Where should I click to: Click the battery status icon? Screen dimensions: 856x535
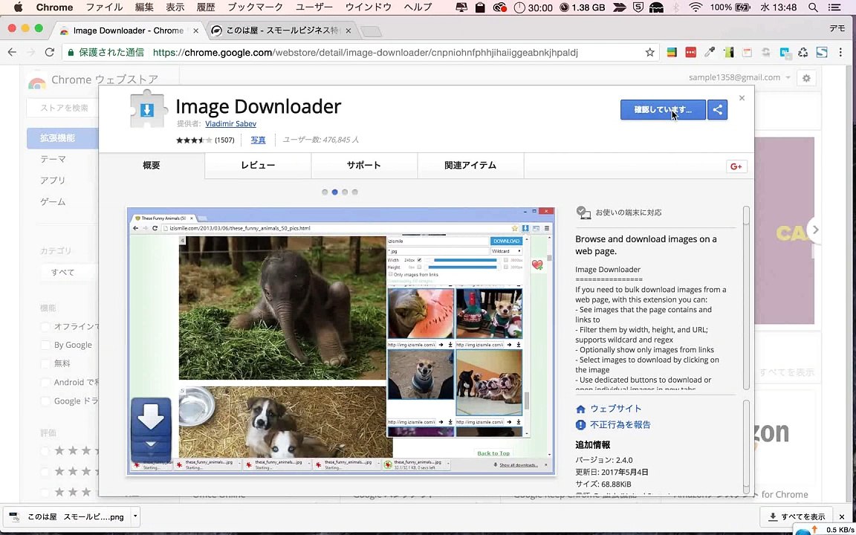744,7
